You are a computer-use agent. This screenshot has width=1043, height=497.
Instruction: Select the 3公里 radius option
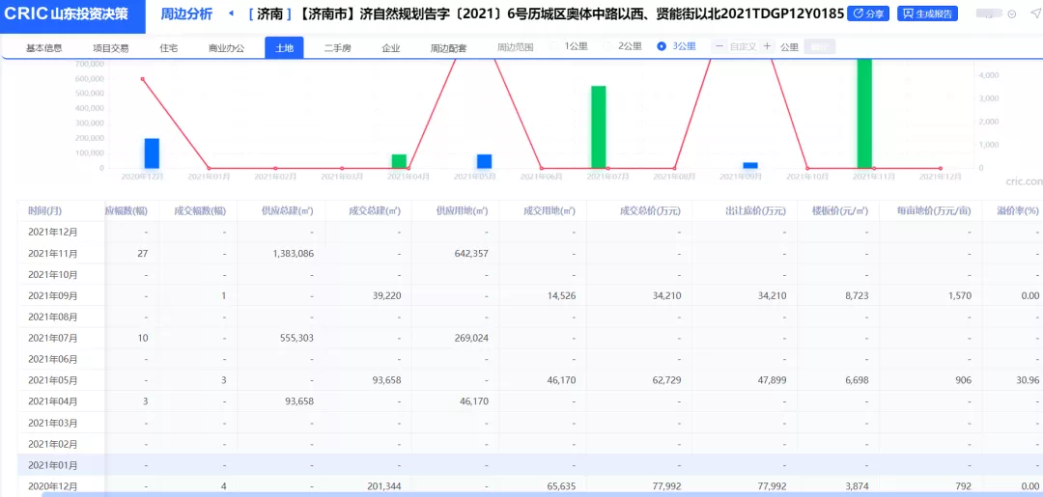pyautogui.click(x=676, y=46)
